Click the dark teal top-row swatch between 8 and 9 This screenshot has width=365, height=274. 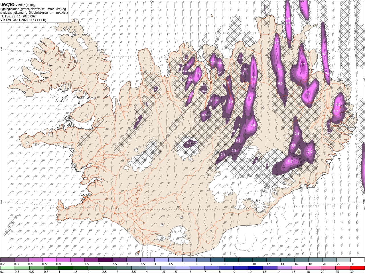(231, 260)
